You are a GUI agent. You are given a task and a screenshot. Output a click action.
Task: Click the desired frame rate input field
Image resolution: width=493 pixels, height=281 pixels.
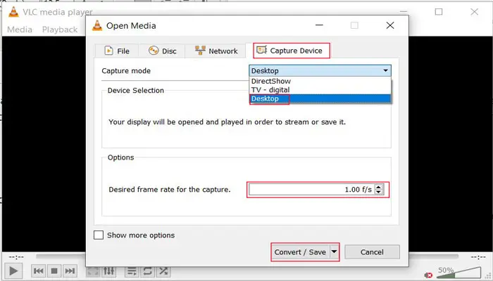pos(310,190)
